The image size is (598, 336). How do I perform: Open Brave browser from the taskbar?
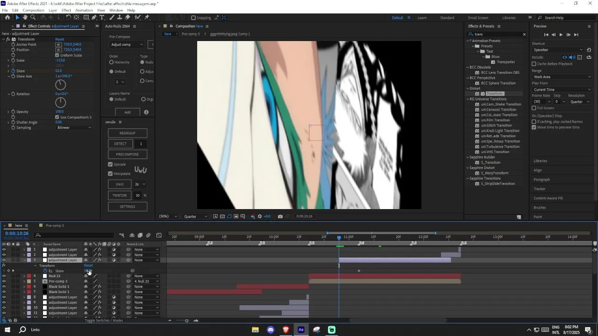(x=286, y=330)
